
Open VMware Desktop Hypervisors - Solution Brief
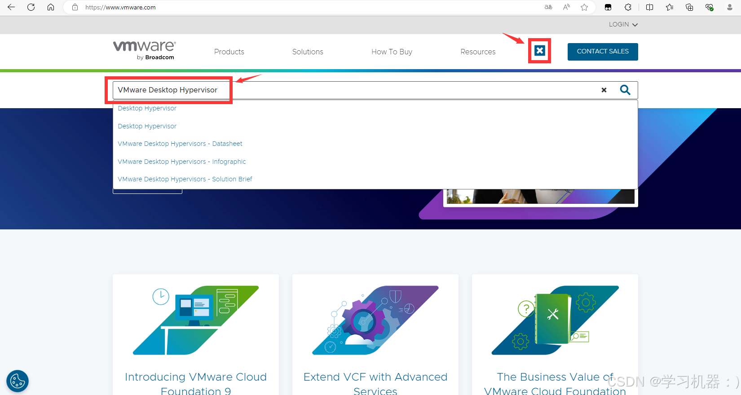click(185, 179)
